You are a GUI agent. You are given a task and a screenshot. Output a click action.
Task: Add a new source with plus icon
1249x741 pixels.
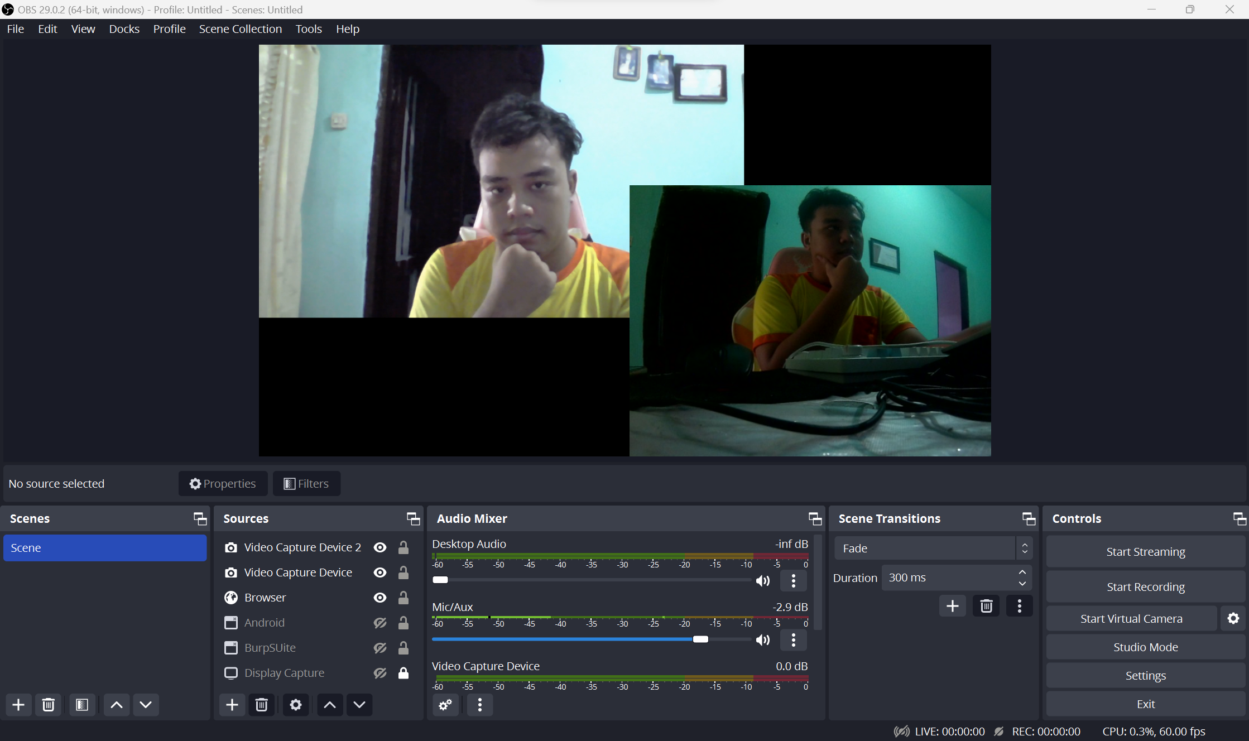[x=232, y=705]
